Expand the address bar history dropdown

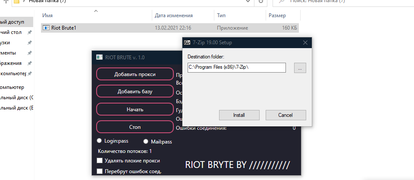click(248, 2)
